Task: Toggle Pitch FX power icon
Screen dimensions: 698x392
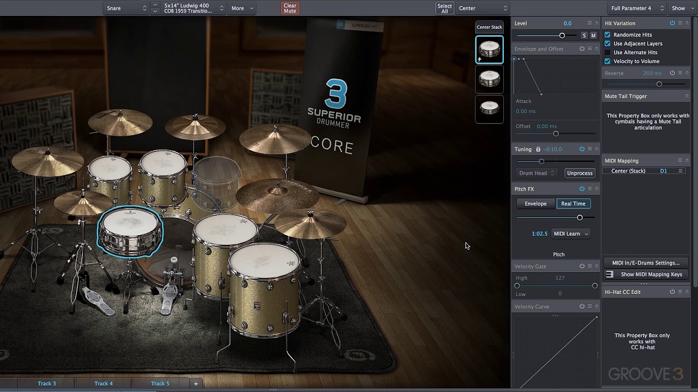Action: [582, 189]
